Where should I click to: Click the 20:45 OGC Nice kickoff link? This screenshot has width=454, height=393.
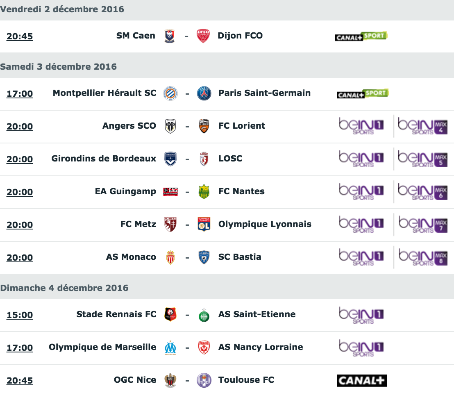click(20, 380)
